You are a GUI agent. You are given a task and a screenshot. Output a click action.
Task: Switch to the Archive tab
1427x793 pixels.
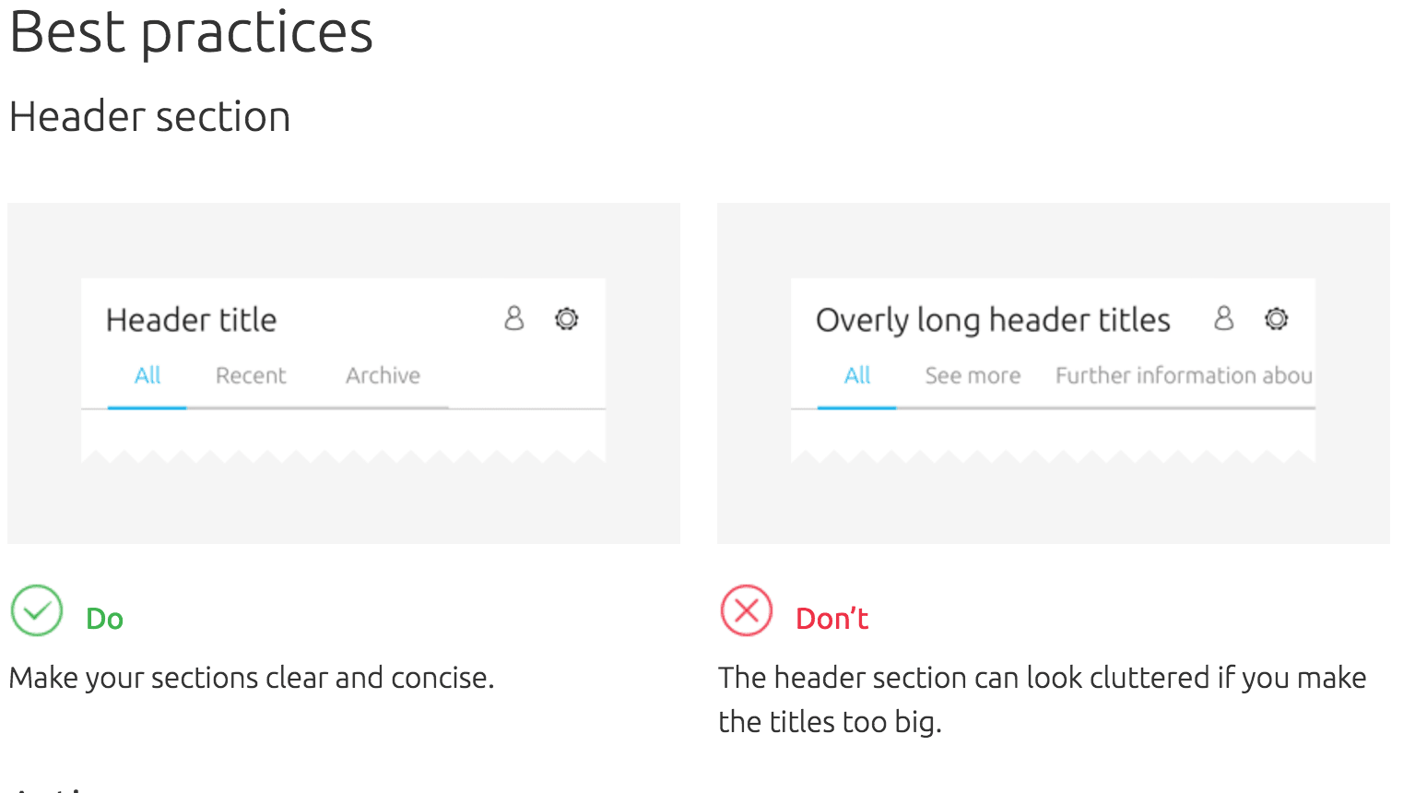tap(383, 375)
